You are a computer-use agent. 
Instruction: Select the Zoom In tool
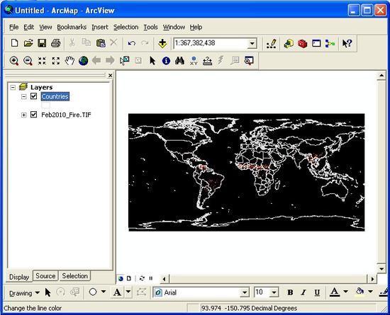[14, 61]
